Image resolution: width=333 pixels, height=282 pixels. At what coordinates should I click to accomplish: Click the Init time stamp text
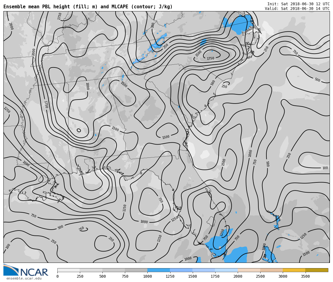[x=298, y=4]
